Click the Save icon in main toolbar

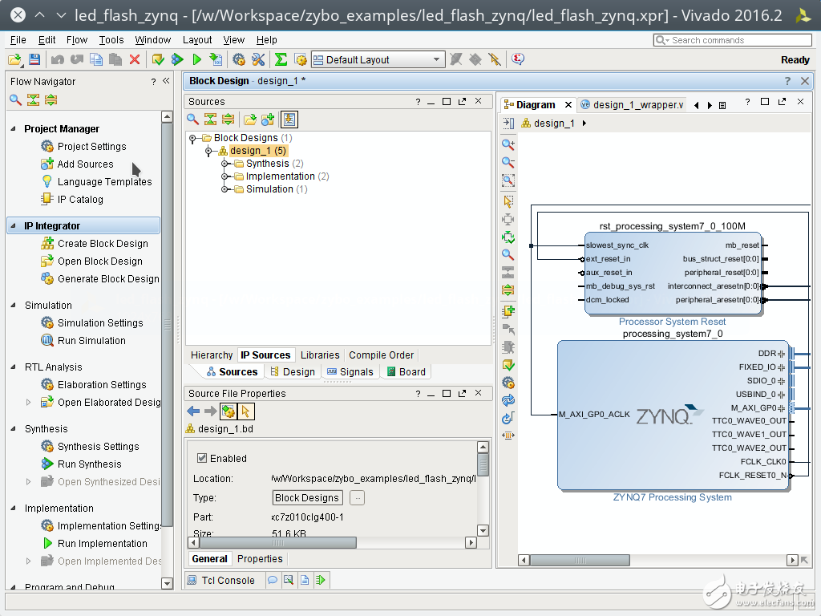34,59
